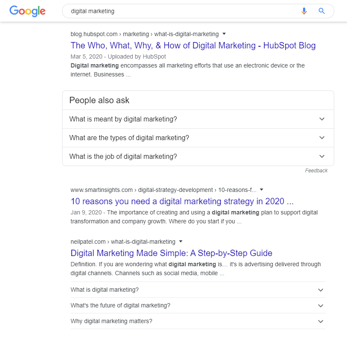
Task: Click the blog.hubspot.com breadcrumb URL
Action: 145,34
